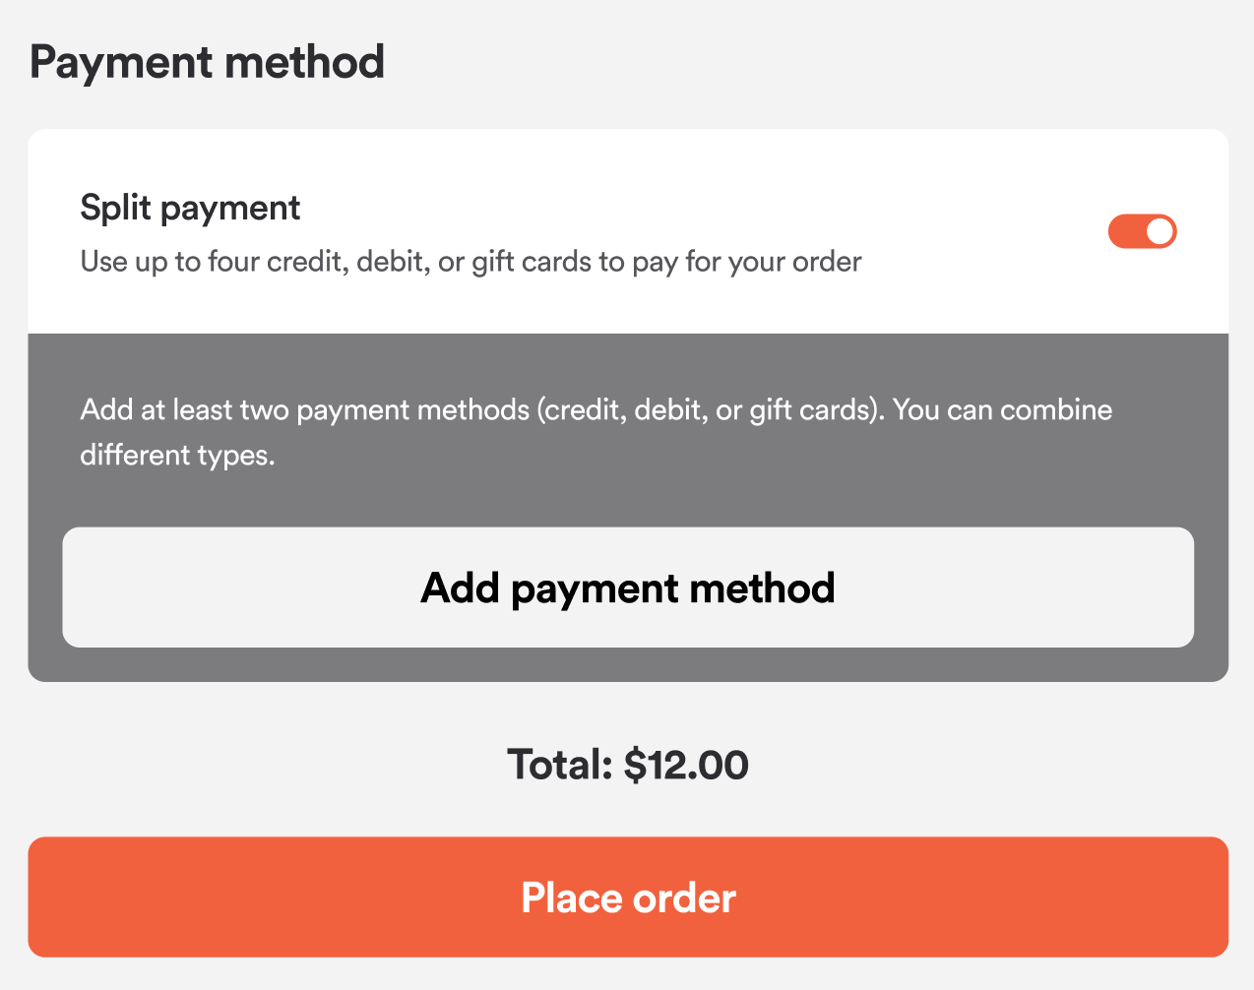
Task: Click the word 'Total:' above Place order
Action: coord(560,765)
